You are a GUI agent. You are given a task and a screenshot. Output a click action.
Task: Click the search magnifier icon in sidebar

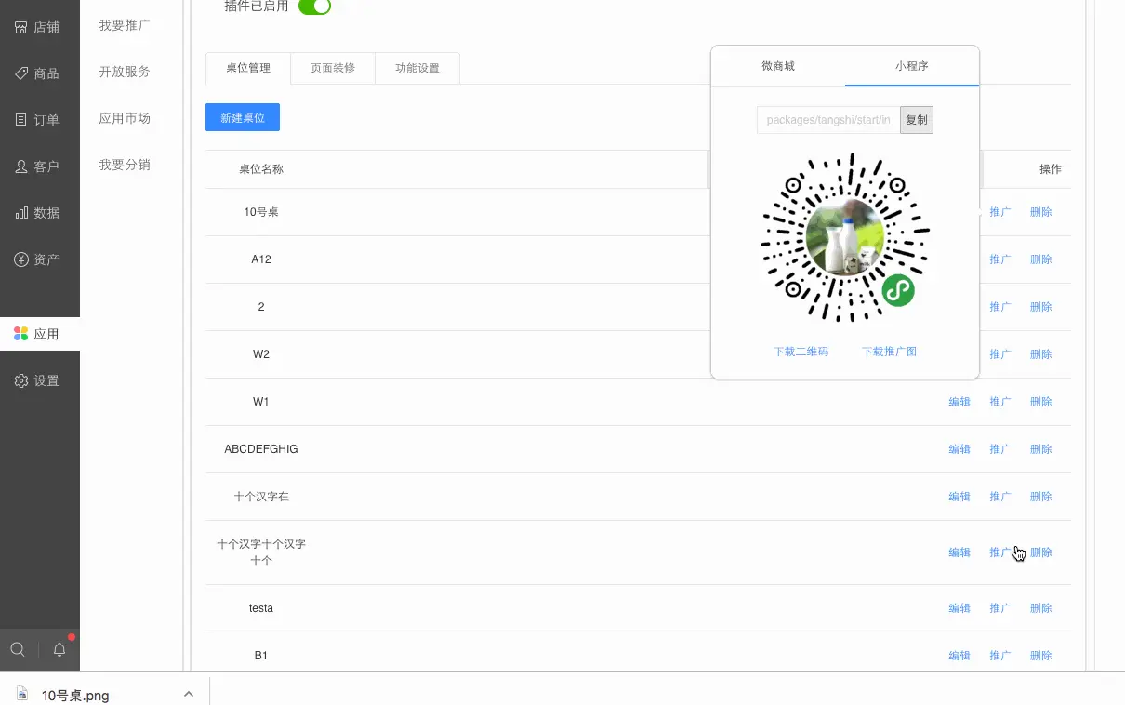[x=18, y=649]
